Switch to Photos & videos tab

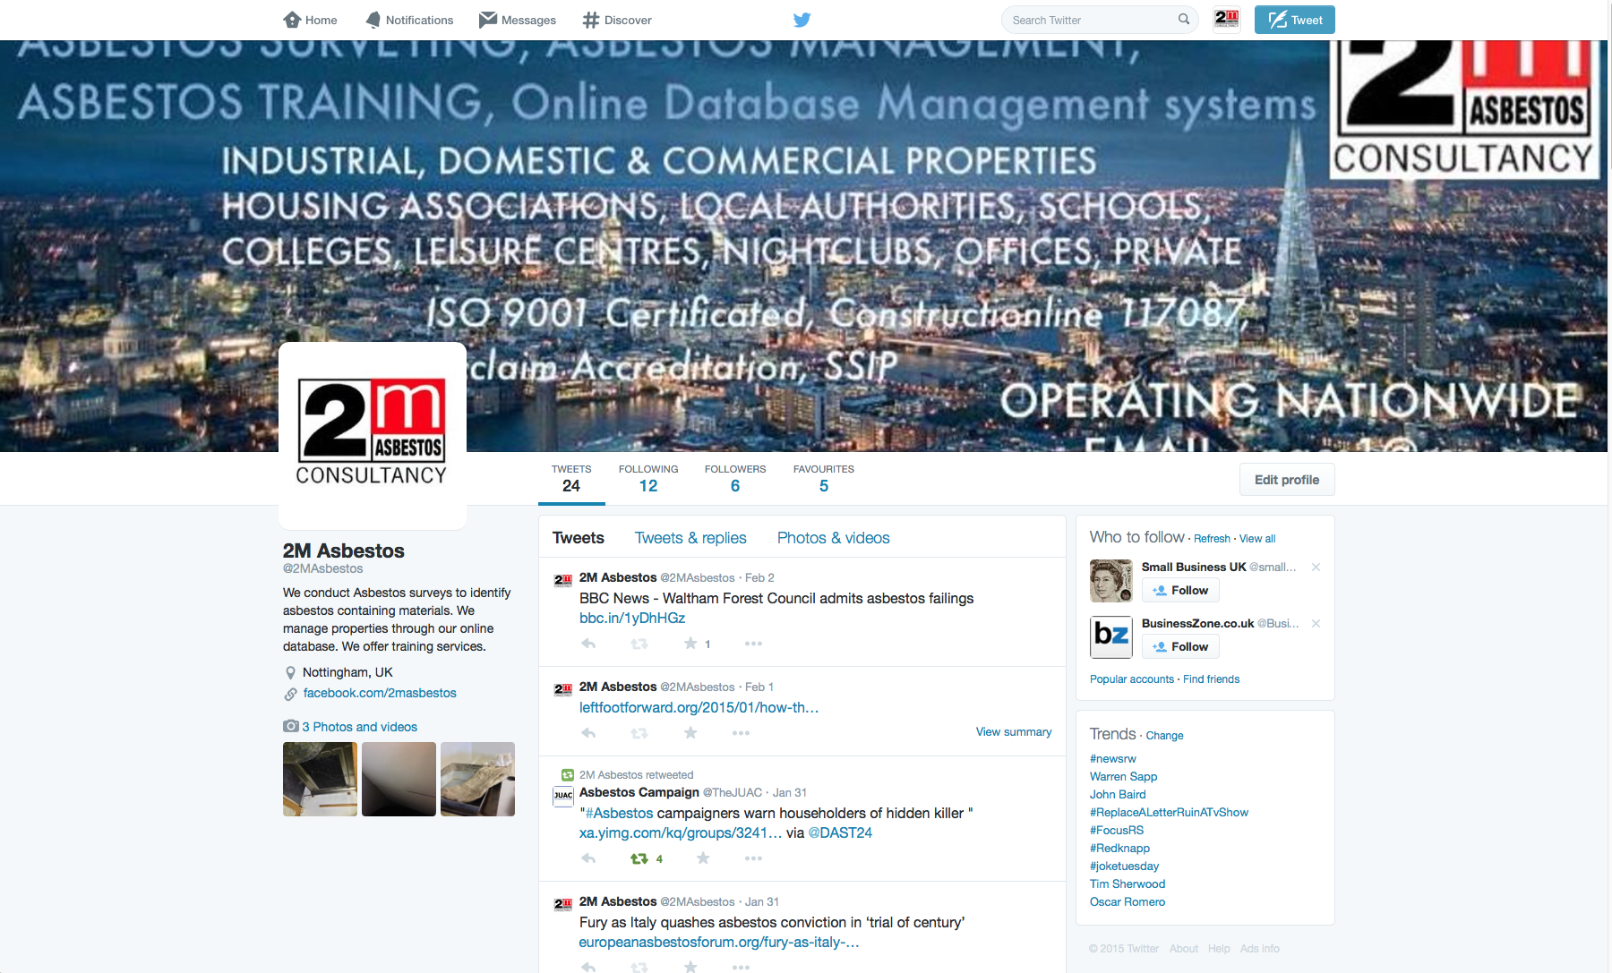pyautogui.click(x=834, y=538)
